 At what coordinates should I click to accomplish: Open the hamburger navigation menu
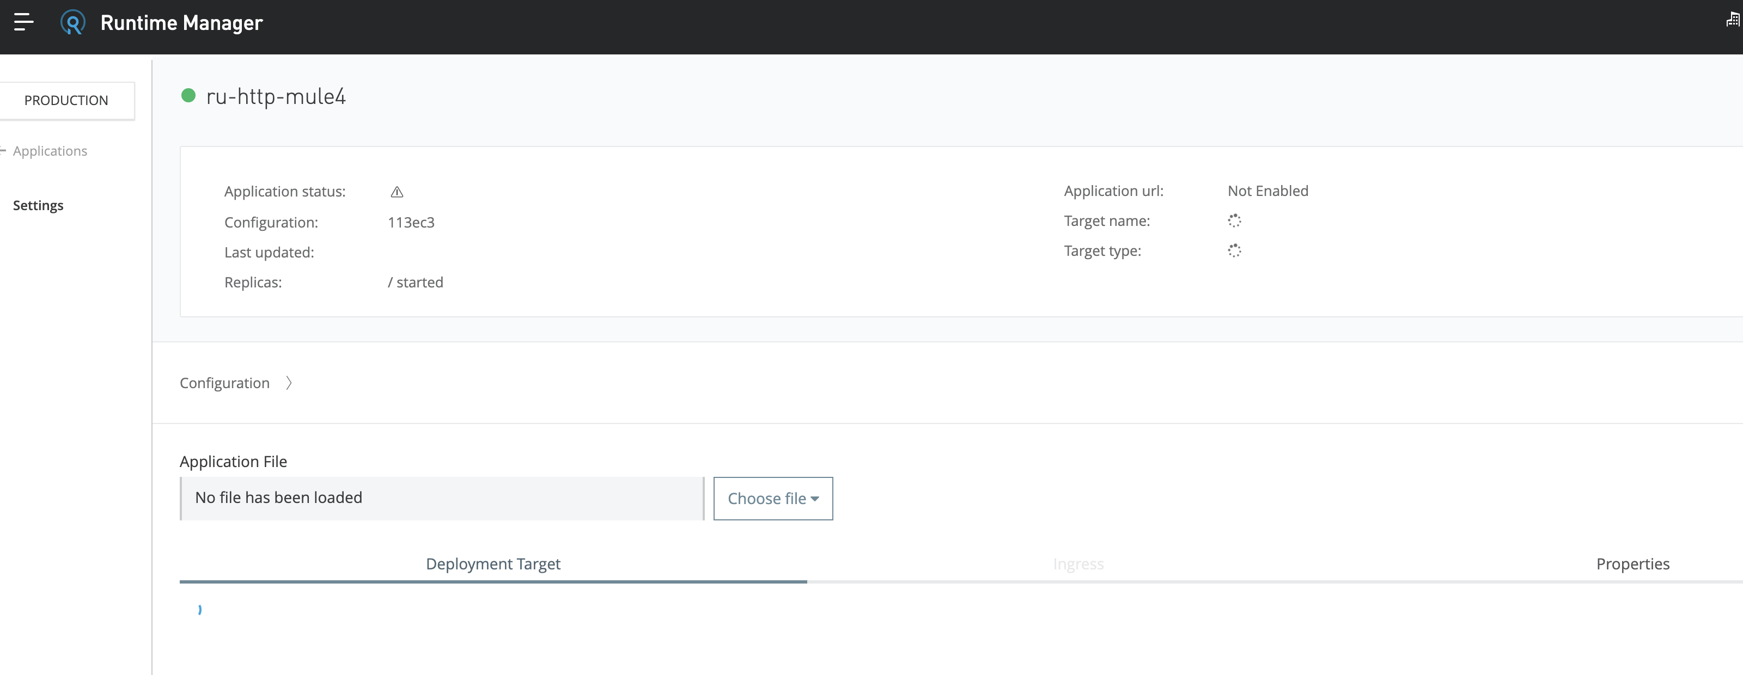[23, 22]
